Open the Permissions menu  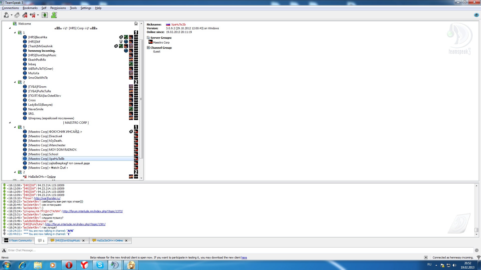point(58,8)
